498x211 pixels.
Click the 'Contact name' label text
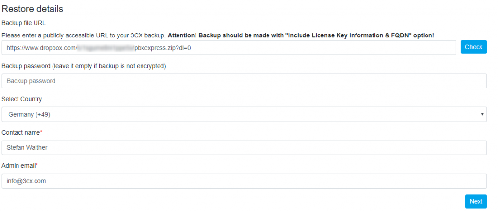pos(21,132)
